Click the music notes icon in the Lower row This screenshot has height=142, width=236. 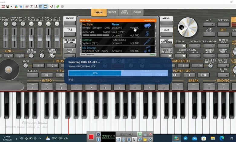click(148, 49)
